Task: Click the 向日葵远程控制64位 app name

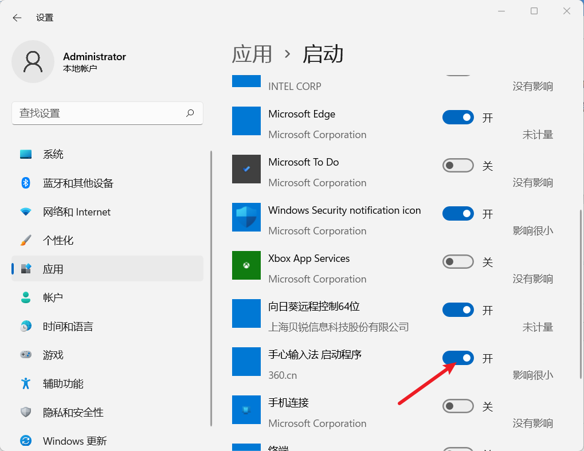Action: [x=314, y=307]
